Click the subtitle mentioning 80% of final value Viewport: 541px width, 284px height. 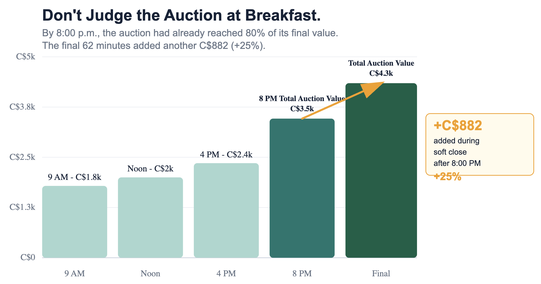point(190,33)
